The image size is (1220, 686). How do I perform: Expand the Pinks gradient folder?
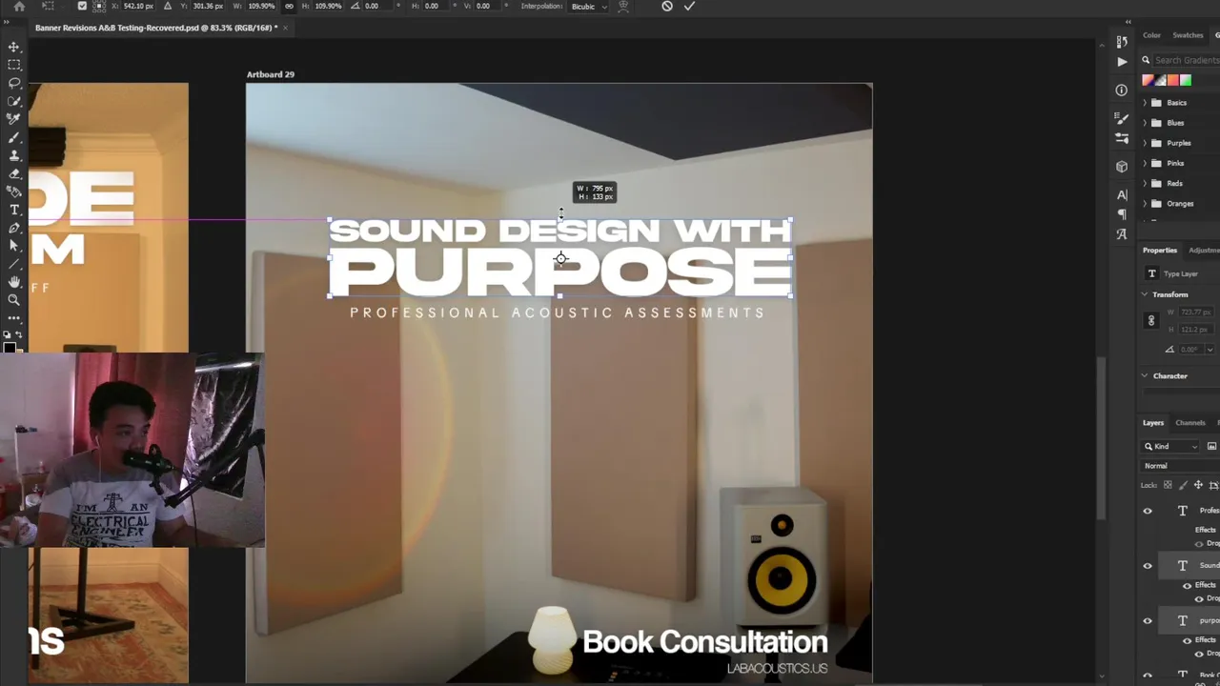tap(1145, 163)
